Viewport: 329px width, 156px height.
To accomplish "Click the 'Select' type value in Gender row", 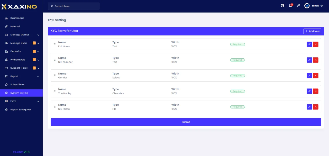I will [116, 78].
